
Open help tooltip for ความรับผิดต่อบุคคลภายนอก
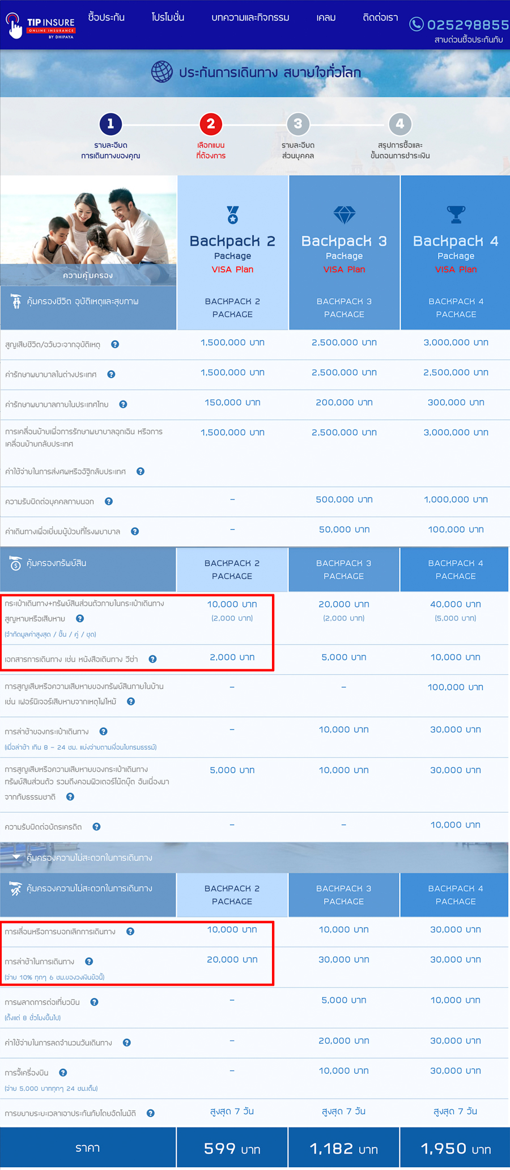pyautogui.click(x=109, y=501)
